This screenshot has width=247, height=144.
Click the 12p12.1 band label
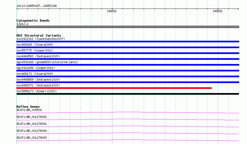tap(22, 24)
